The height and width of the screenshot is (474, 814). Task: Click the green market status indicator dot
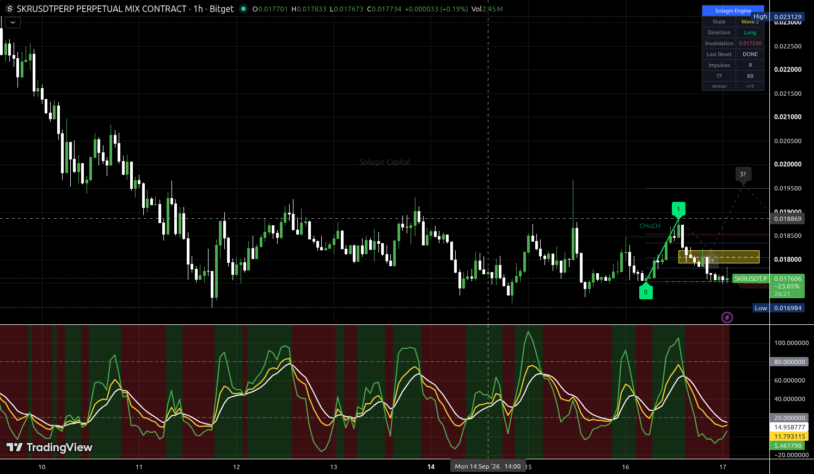tap(243, 9)
